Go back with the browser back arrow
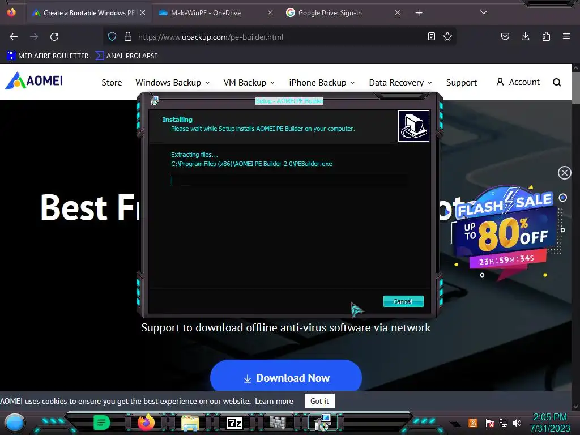This screenshot has width=580, height=435. (14, 37)
